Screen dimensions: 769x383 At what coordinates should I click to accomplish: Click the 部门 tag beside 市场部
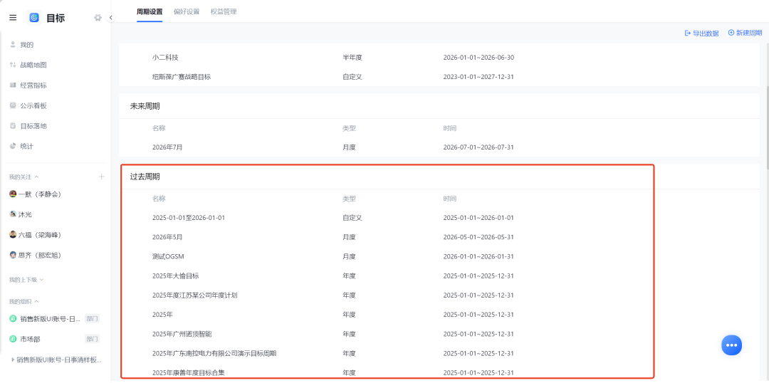[92, 339]
